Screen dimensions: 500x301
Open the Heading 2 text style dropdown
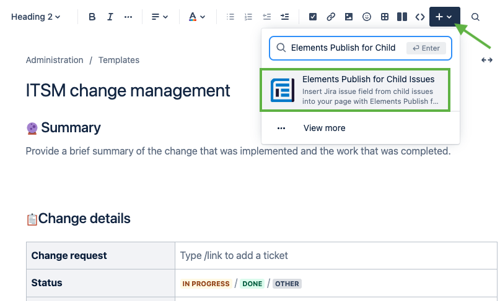[36, 17]
